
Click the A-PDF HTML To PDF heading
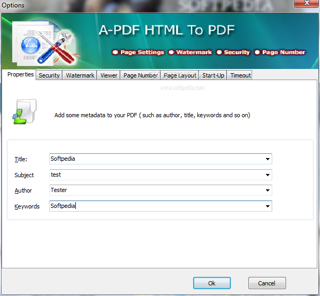167,30
